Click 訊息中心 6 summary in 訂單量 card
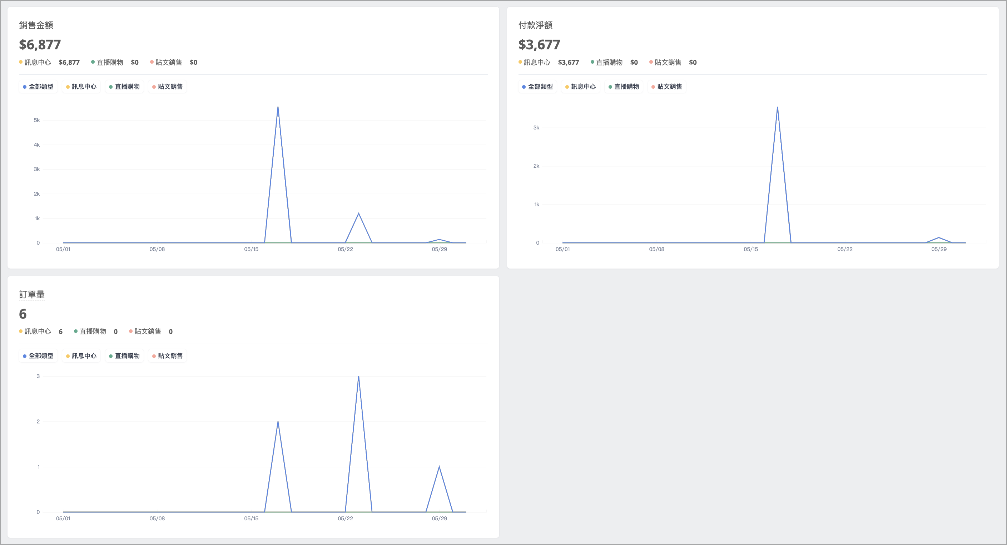Viewport: 1007px width, 545px height. coord(41,332)
